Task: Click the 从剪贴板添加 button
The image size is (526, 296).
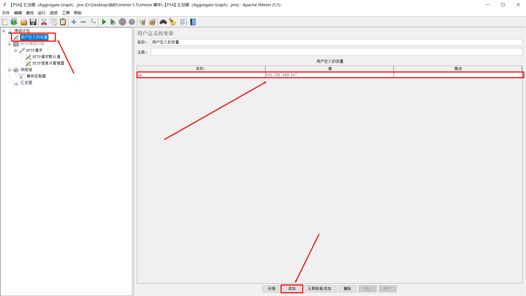Action: 319,289
